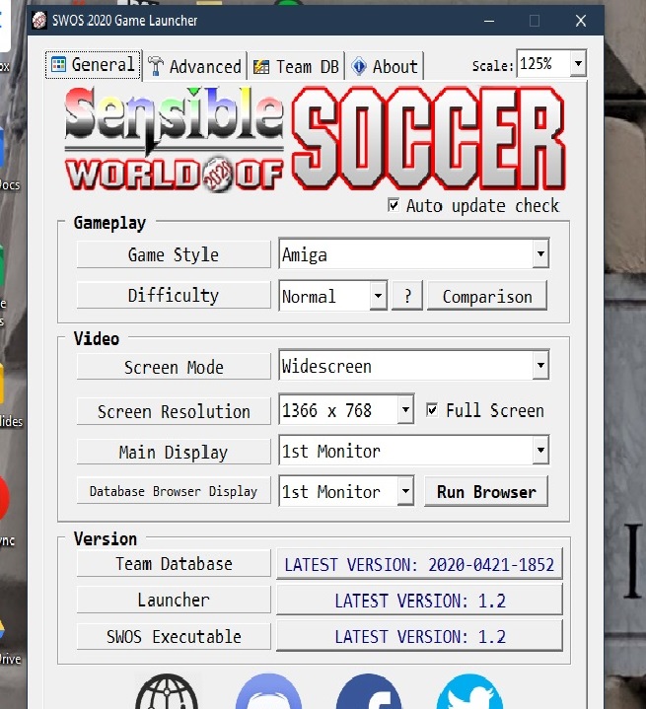The width and height of the screenshot is (646, 709).
Task: Open the Difficulty dropdown showing Normal
Action: [x=378, y=296]
